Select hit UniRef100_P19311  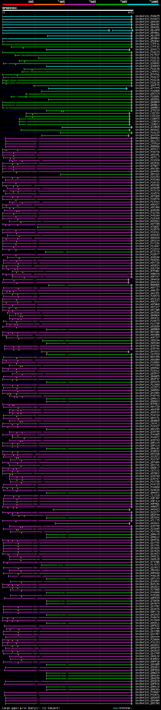coord(147,232)
